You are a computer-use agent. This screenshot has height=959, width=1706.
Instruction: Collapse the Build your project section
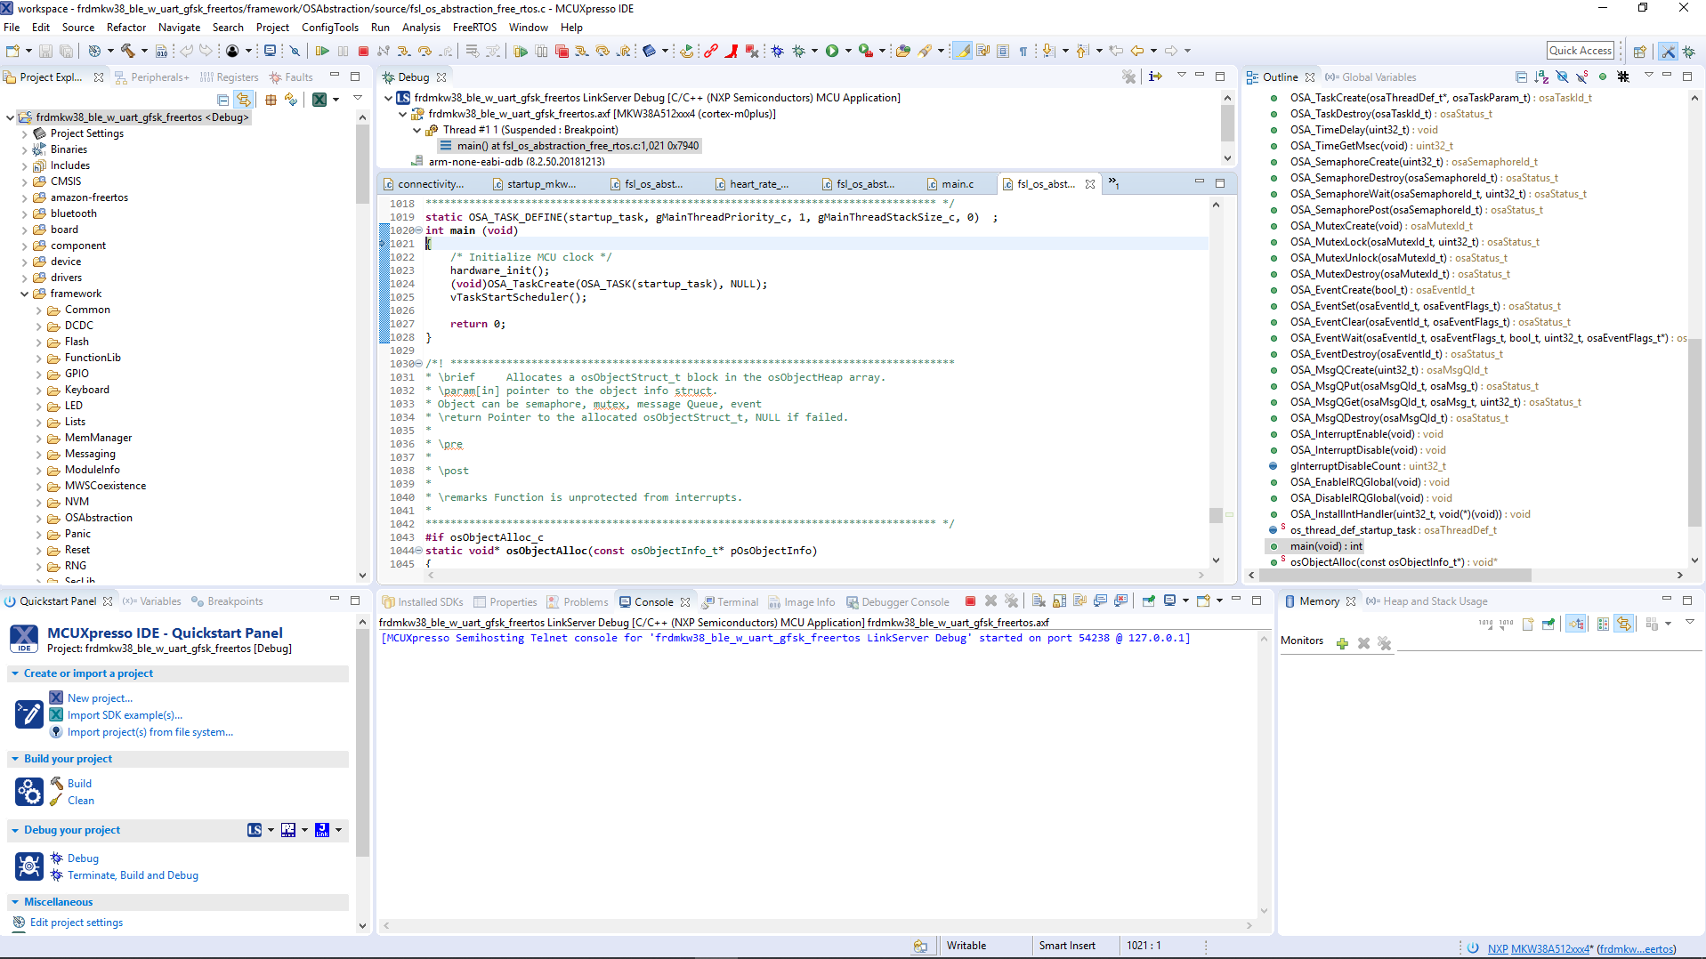coord(15,759)
